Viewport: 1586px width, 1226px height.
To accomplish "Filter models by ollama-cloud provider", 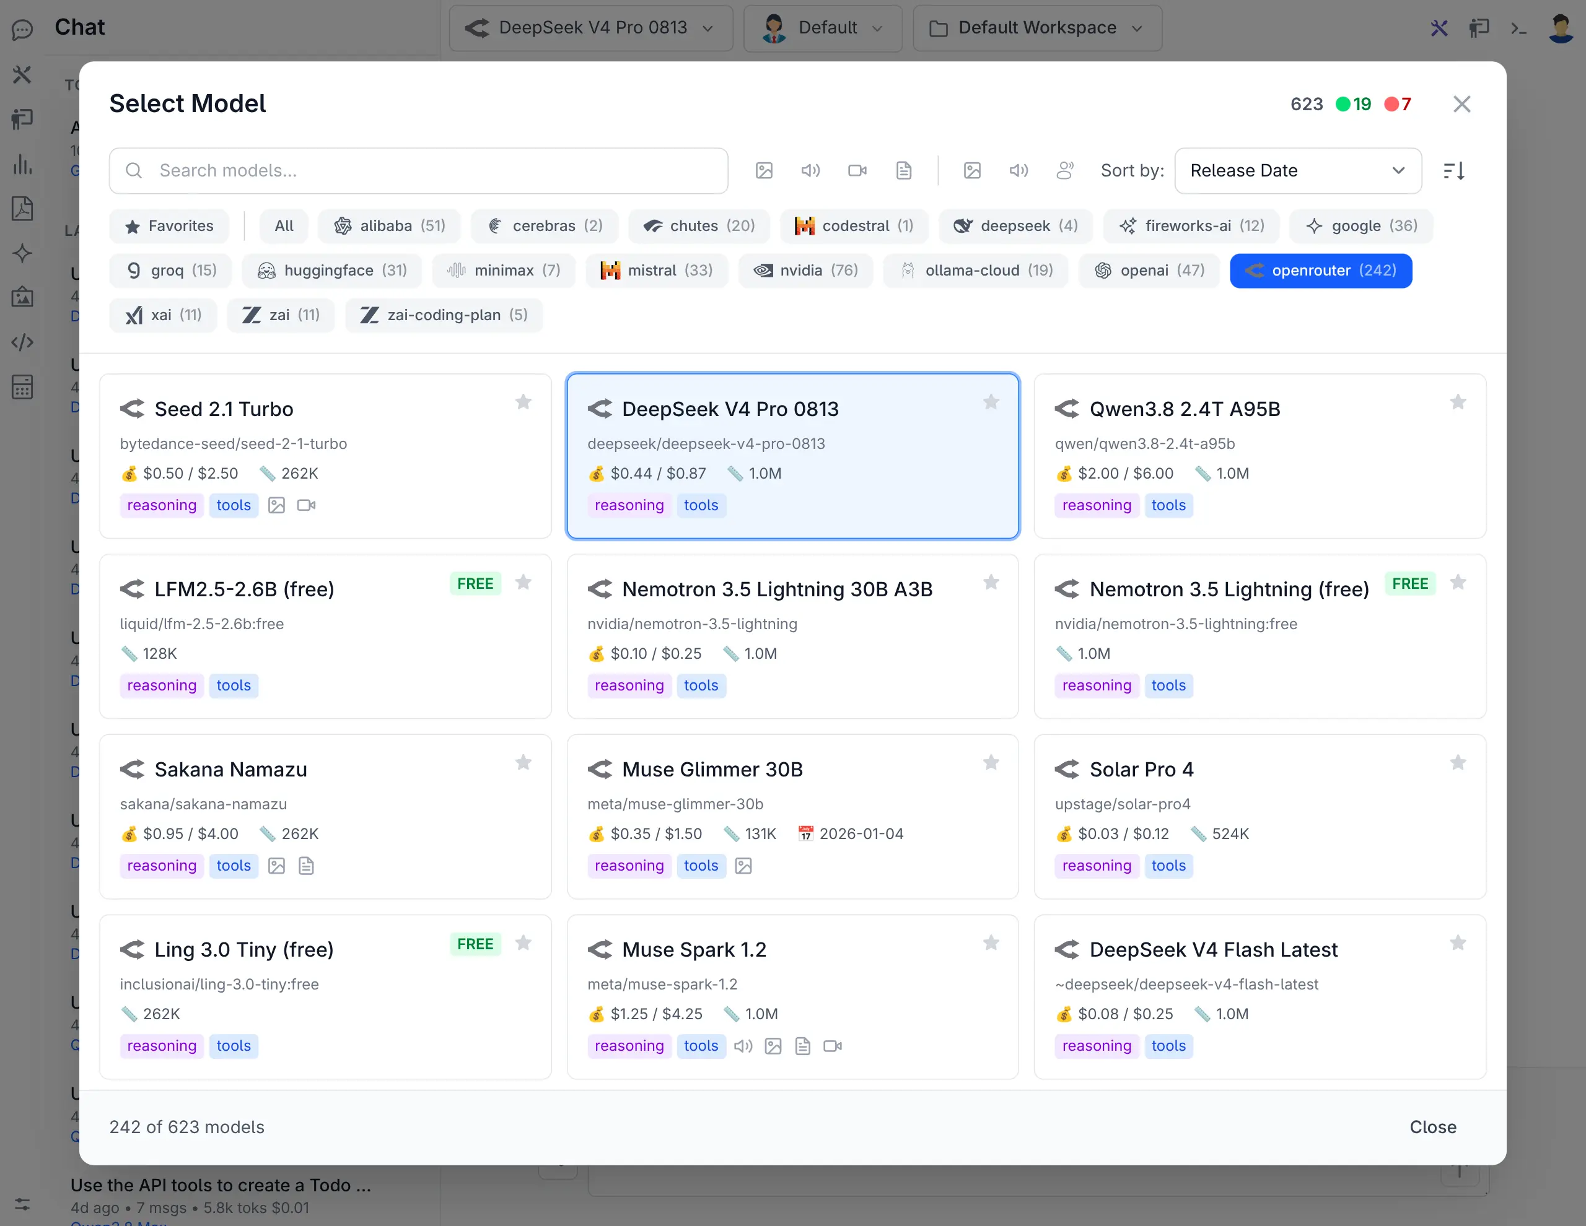I will click(975, 271).
